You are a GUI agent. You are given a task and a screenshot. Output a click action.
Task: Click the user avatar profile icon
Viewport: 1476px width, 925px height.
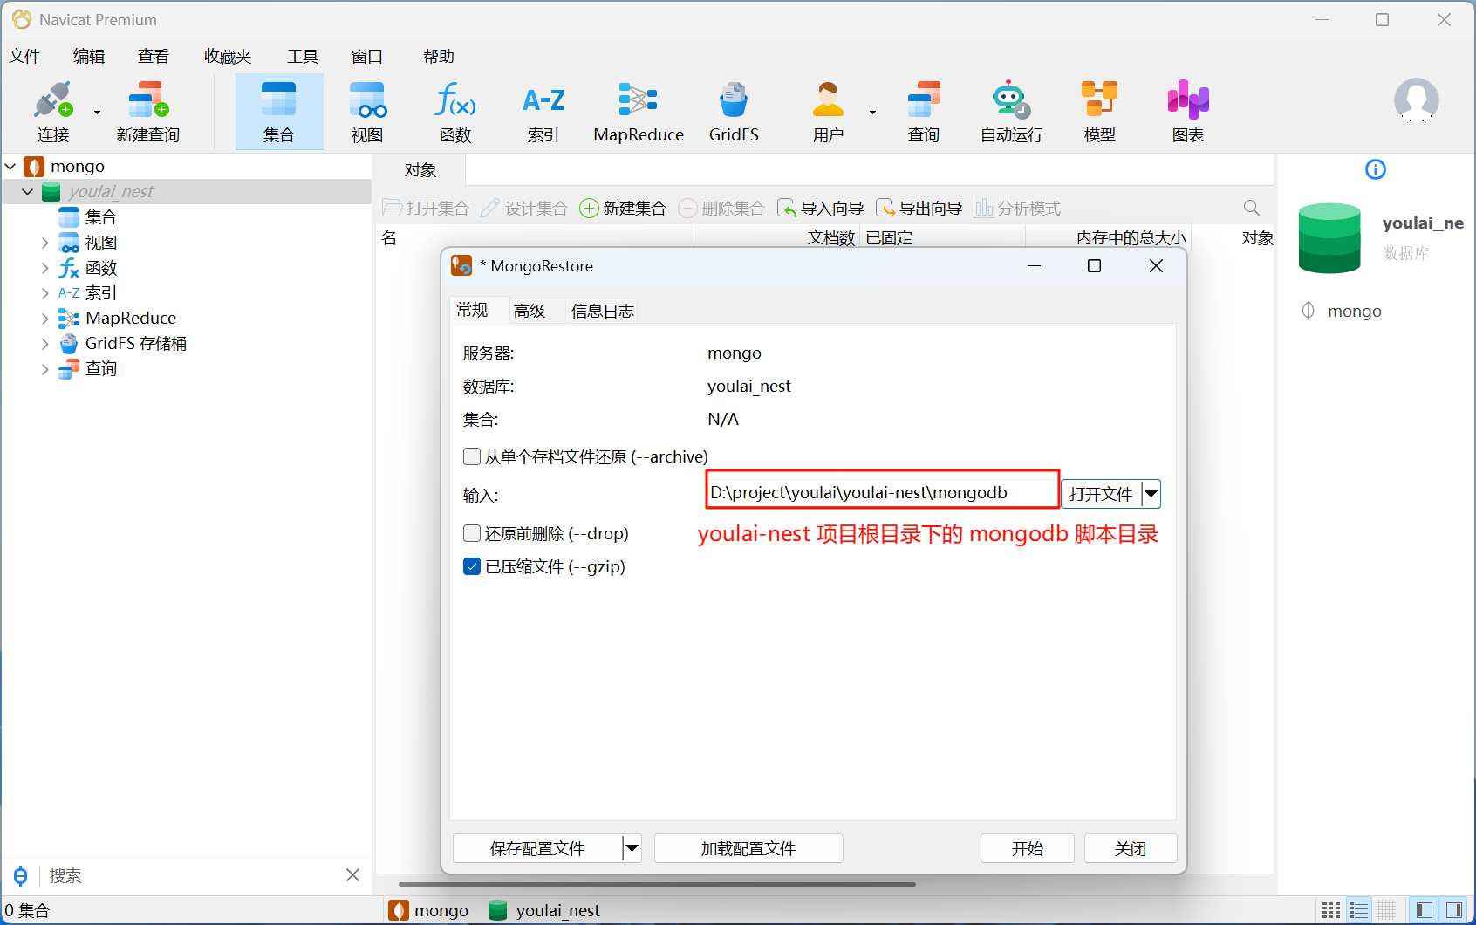tap(1417, 100)
